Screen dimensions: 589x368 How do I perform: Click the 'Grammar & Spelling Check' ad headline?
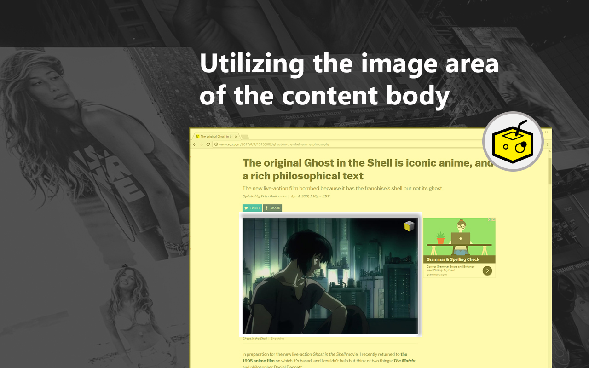[x=453, y=259]
